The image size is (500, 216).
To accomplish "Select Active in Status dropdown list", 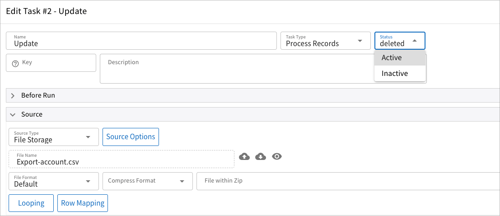I will 392,58.
